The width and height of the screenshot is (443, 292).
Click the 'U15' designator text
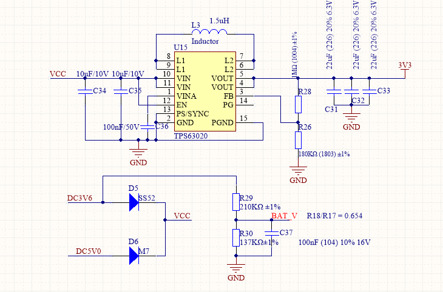tap(180, 47)
